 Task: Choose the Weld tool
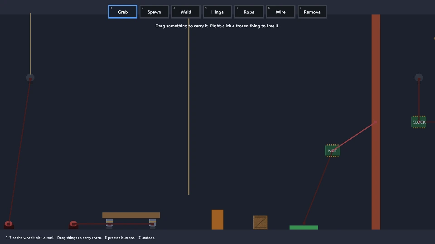[x=186, y=12]
